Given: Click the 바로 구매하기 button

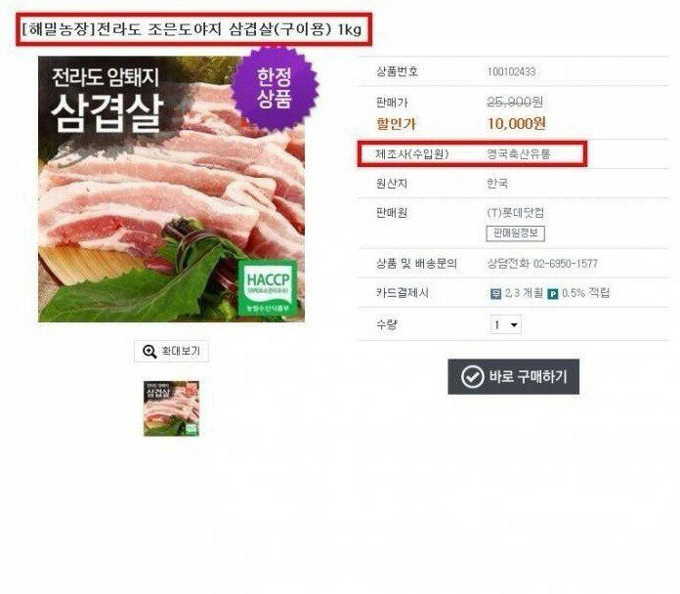Looking at the screenshot, I should (514, 376).
